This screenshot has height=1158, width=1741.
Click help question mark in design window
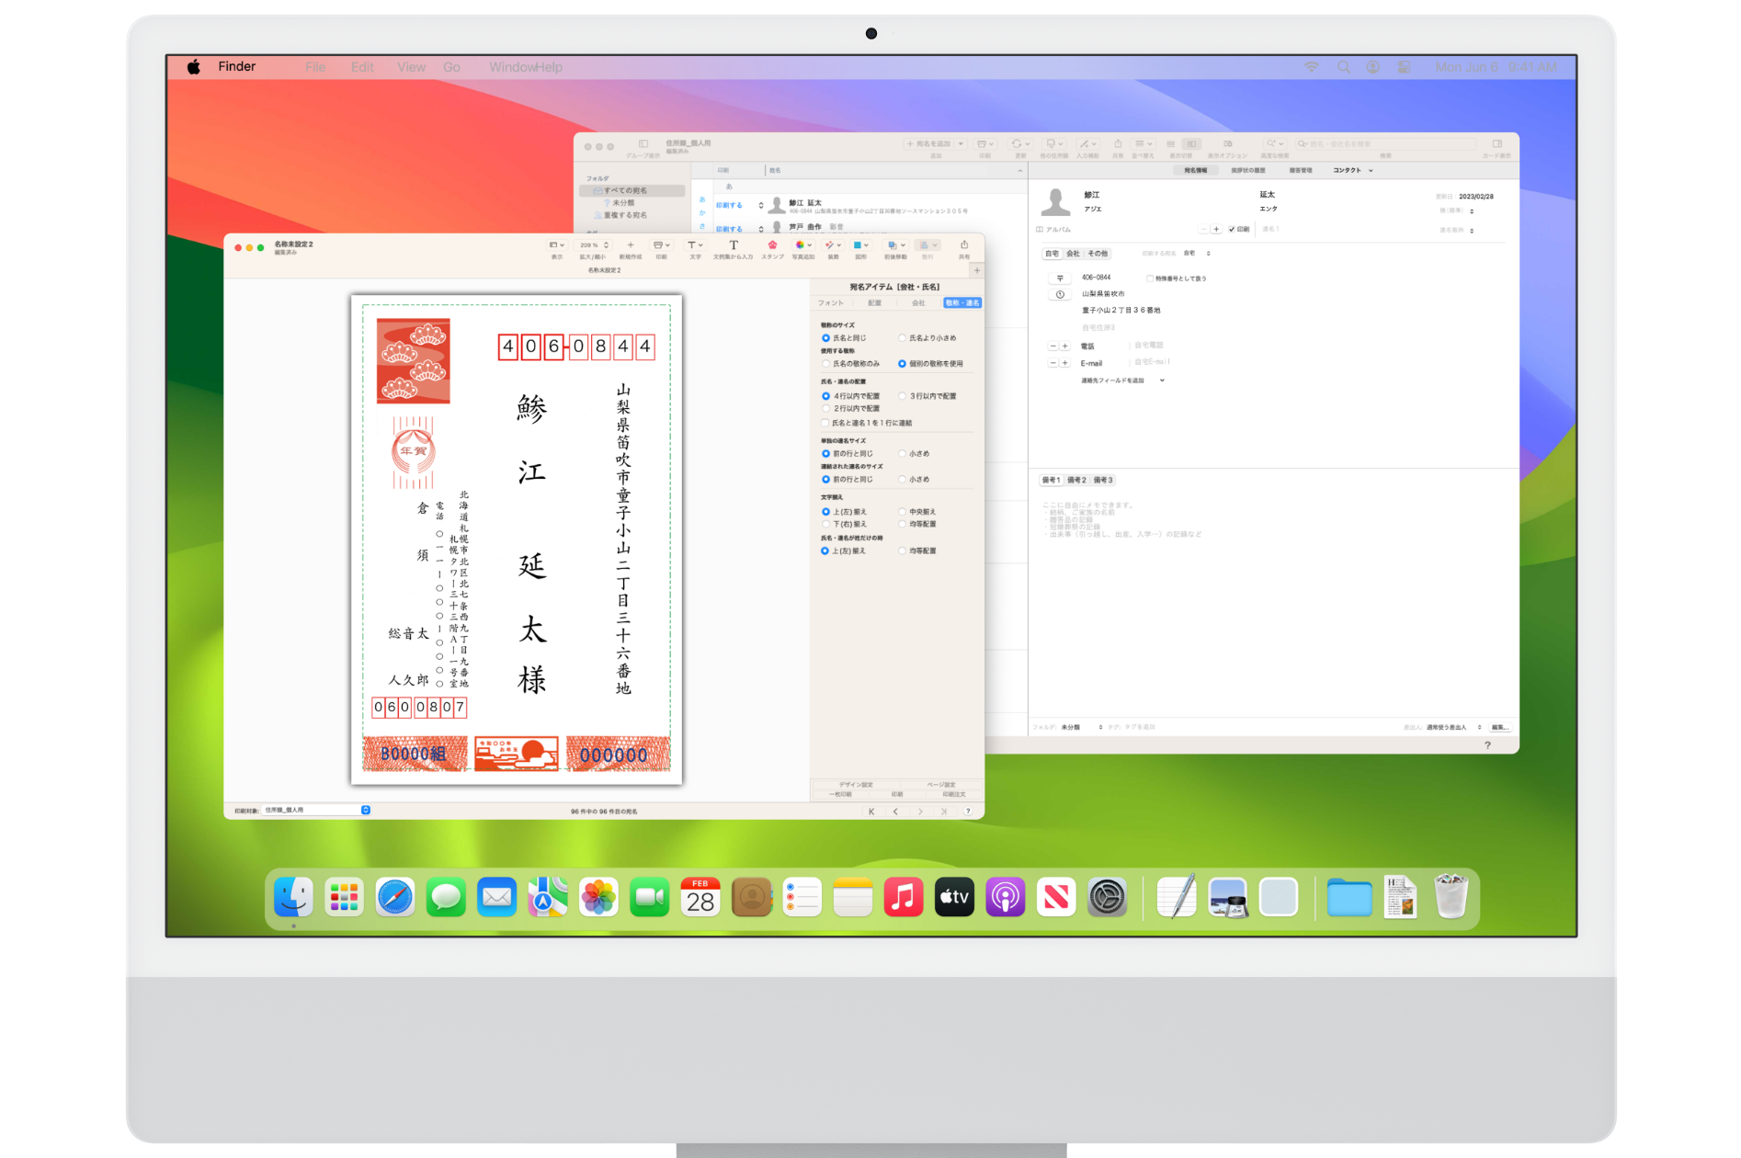pos(967,812)
